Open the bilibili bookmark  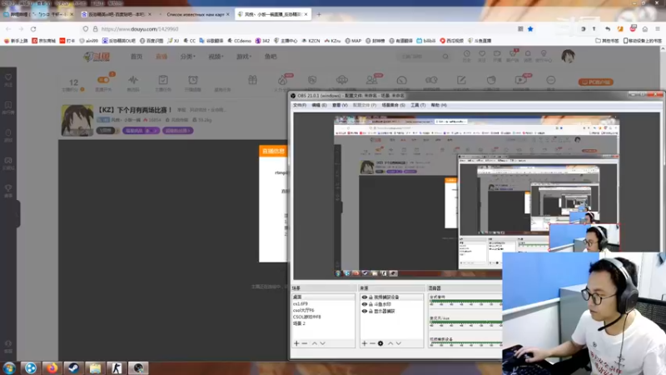(x=426, y=41)
